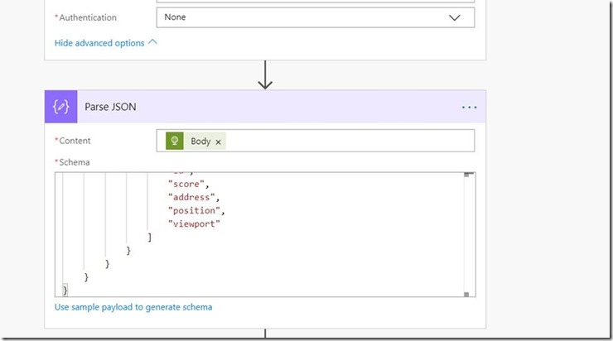The image size is (613, 341).
Task: Select the Parse JSON action title
Action: pos(110,107)
